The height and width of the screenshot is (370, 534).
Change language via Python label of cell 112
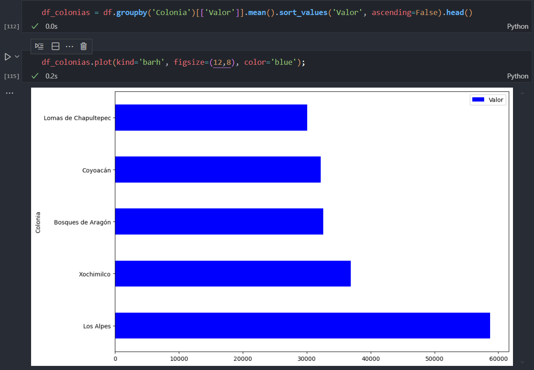[x=518, y=26]
